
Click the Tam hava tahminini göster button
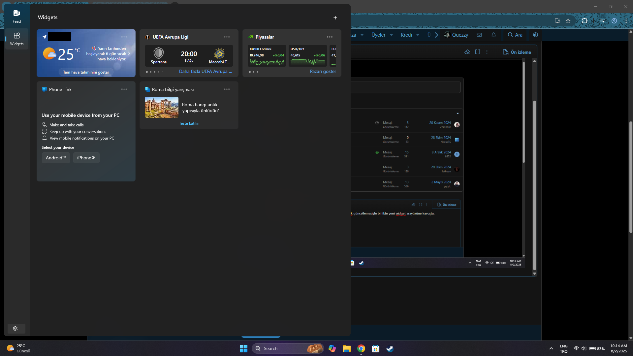click(x=86, y=72)
